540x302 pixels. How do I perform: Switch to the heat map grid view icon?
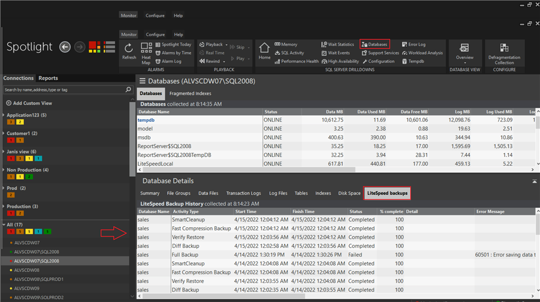94,47
